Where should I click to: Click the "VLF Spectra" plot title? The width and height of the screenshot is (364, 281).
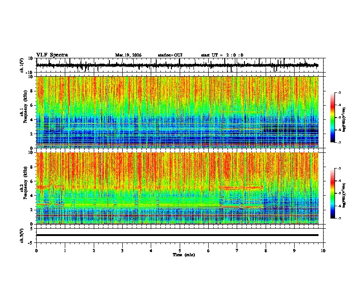[52, 55]
